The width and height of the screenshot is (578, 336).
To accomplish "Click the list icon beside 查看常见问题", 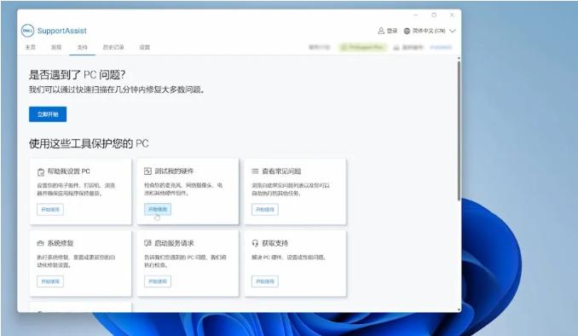I will (255, 171).
